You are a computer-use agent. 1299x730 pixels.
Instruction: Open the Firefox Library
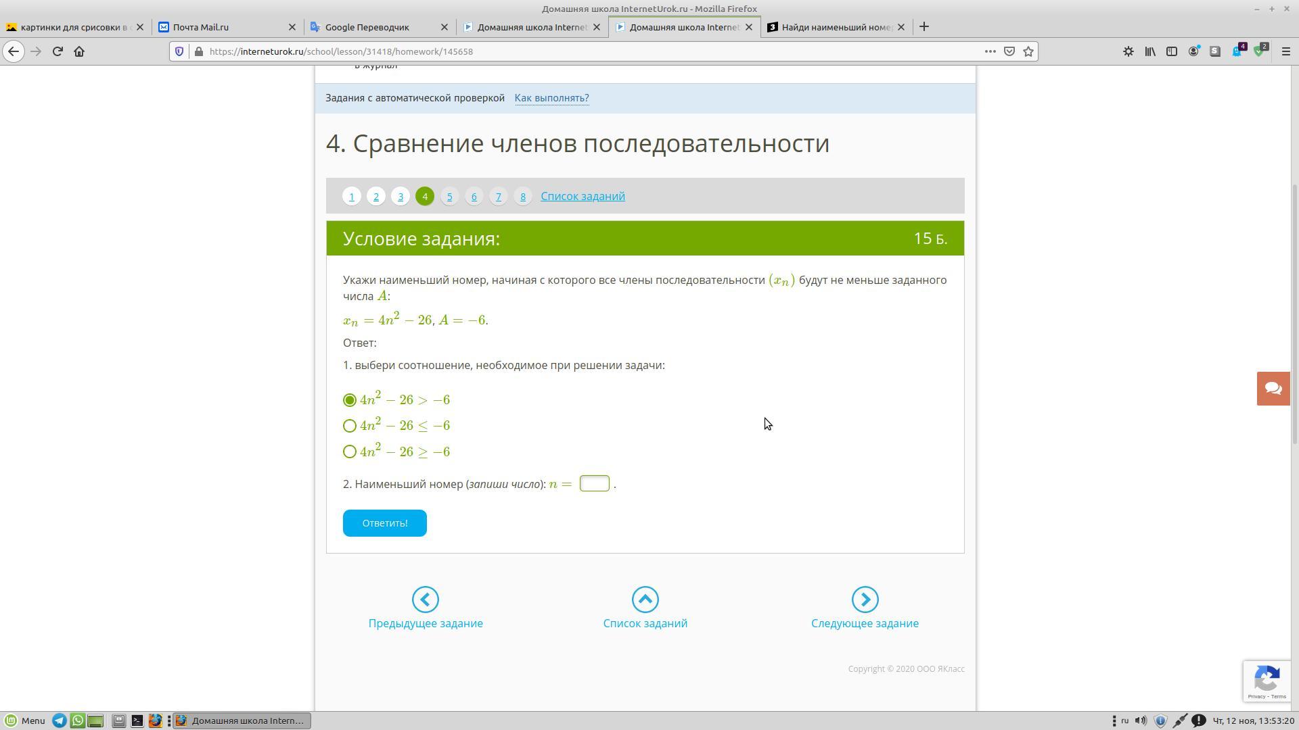point(1150,51)
